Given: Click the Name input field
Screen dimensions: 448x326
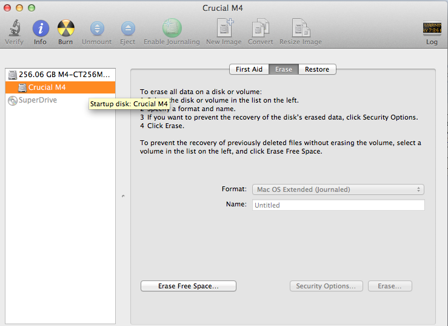Looking at the screenshot, I should 338,205.
